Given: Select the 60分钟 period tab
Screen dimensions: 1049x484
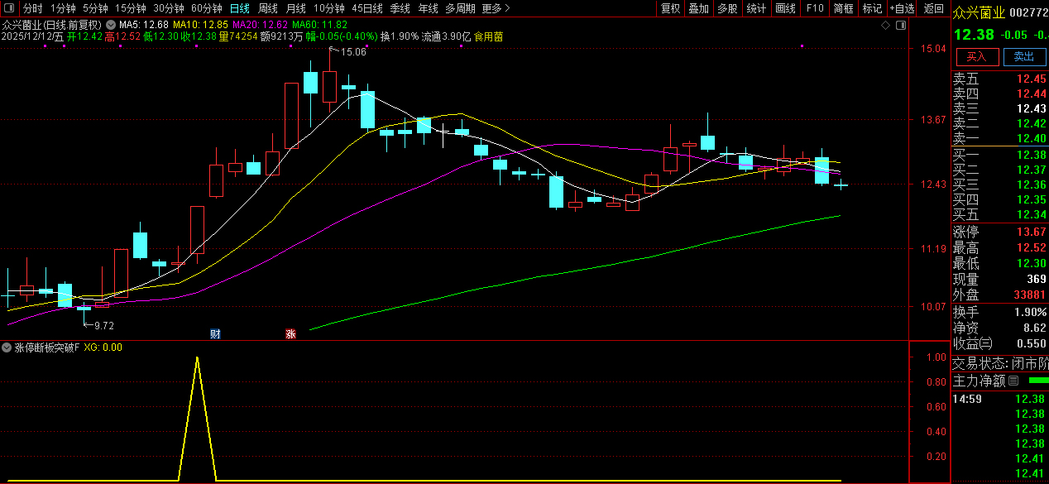Looking at the screenshot, I should (206, 8).
